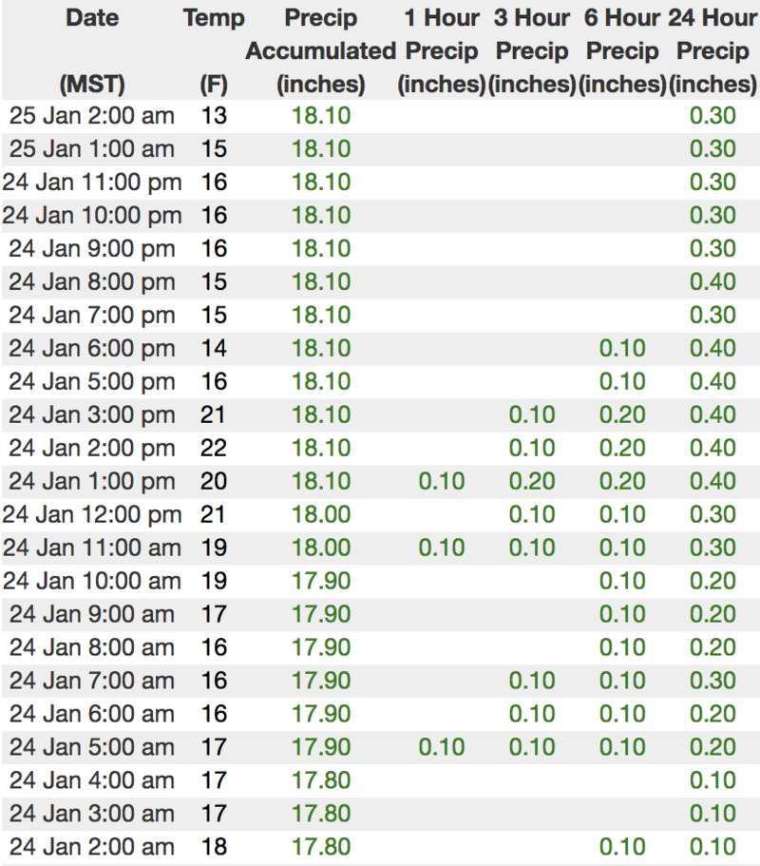Viewport: 760px width, 866px height.
Task: Click the Temp (F) column header
Action: coord(214,50)
